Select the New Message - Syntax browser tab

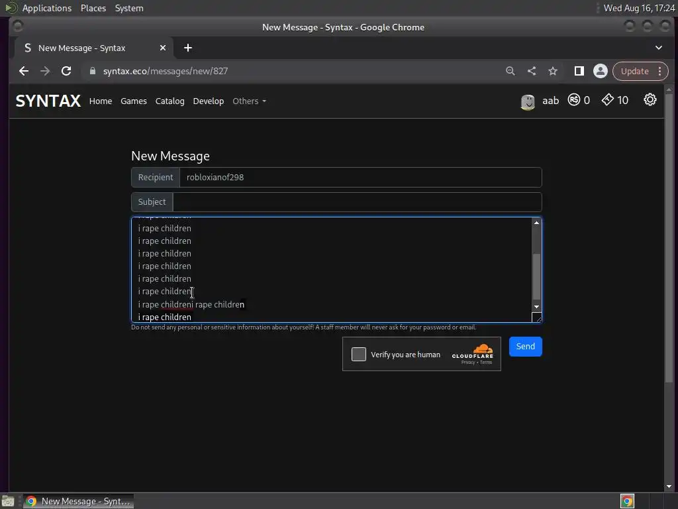(x=94, y=48)
